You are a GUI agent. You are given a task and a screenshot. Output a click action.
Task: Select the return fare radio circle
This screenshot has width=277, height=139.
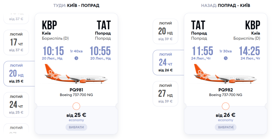(x=226, y=106)
